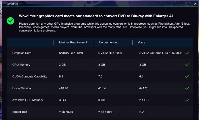Screen dimensions: 199x120
Task: Click the 'Recommended' column header
Action: click(108, 42)
